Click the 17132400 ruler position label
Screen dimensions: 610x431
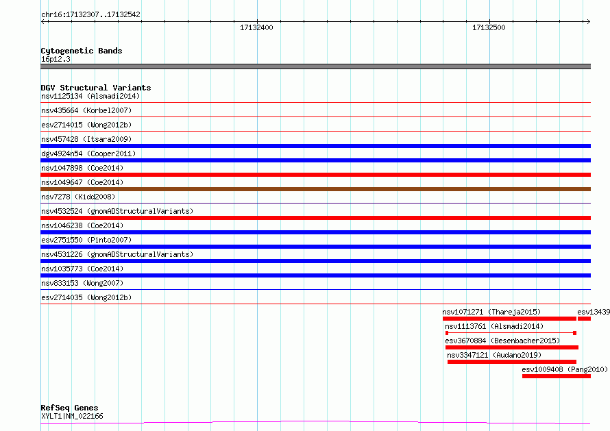click(x=256, y=27)
